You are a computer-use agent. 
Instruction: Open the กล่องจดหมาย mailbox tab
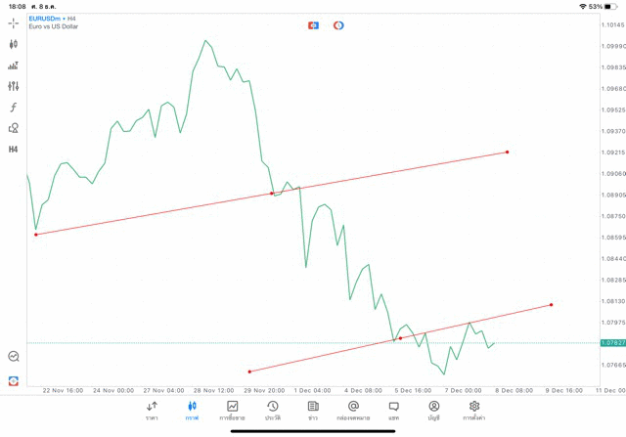(x=353, y=411)
